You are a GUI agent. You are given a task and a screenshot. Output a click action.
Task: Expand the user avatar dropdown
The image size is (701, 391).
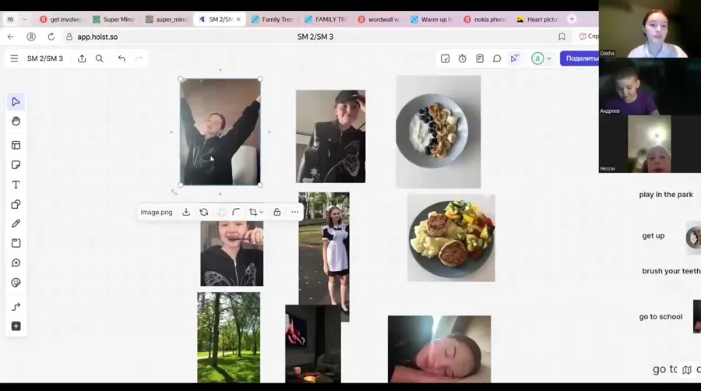click(x=549, y=58)
